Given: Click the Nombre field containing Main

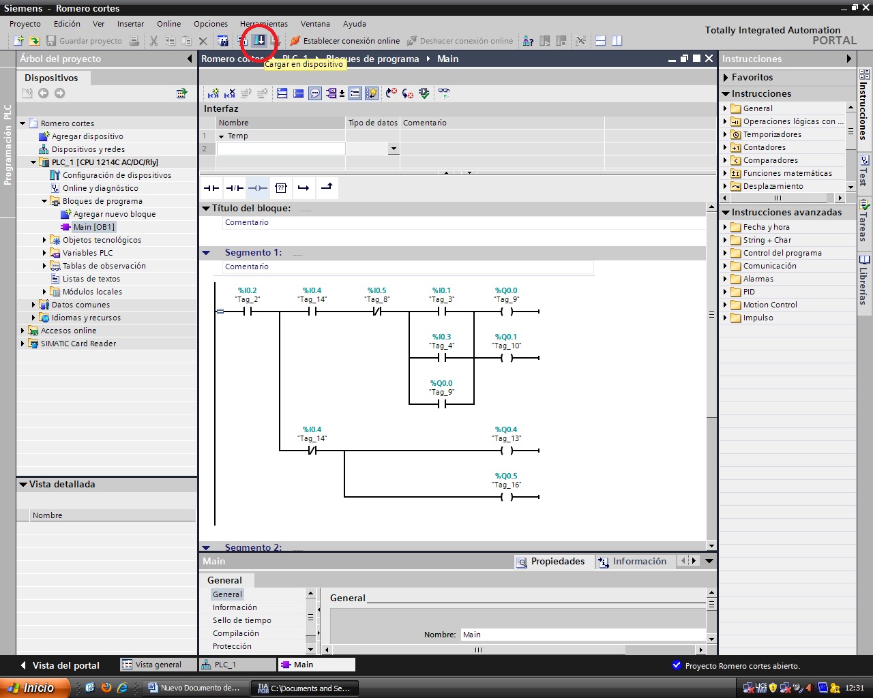Looking at the screenshot, I should [583, 635].
